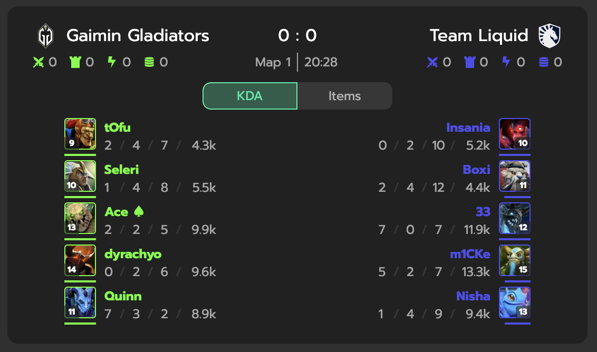Screen dimensions: 597x352
Task: Click the spade icon next to Ace
Action: pyautogui.click(x=140, y=211)
